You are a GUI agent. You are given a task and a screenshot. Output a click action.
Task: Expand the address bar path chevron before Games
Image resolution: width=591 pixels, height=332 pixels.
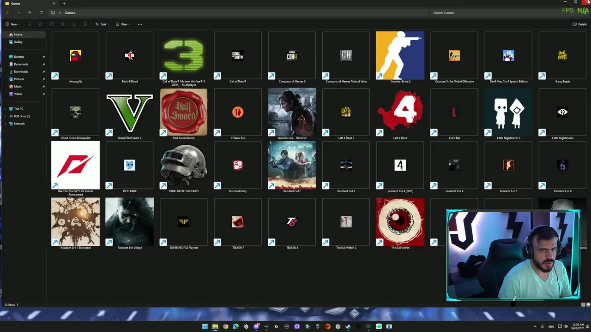pos(60,13)
